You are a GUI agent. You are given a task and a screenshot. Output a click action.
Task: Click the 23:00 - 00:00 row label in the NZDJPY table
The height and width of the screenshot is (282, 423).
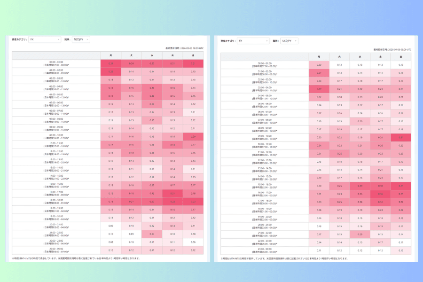click(x=56, y=250)
